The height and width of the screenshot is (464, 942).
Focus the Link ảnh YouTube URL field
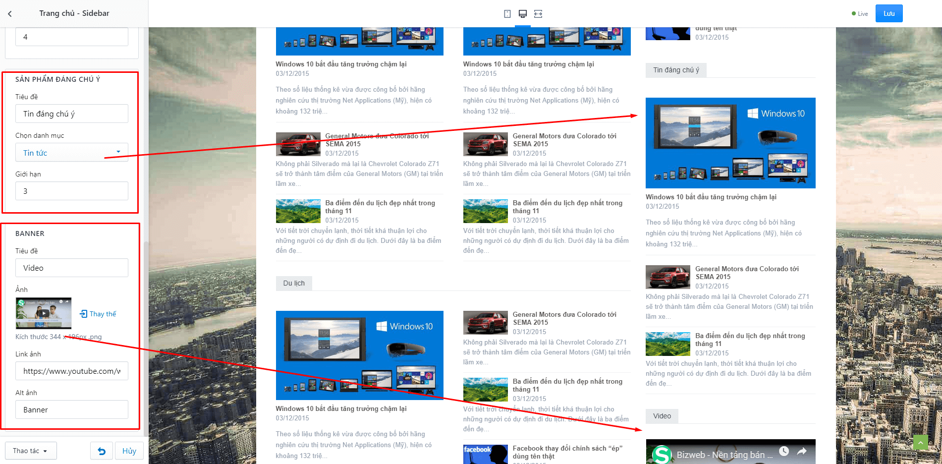[x=72, y=371]
